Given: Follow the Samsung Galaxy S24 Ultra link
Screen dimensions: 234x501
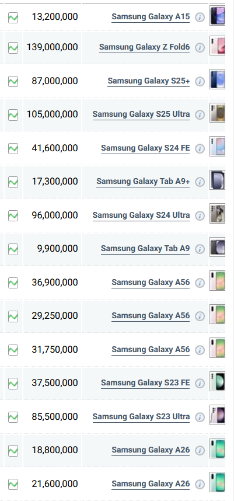Looking at the screenshot, I should (141, 215).
